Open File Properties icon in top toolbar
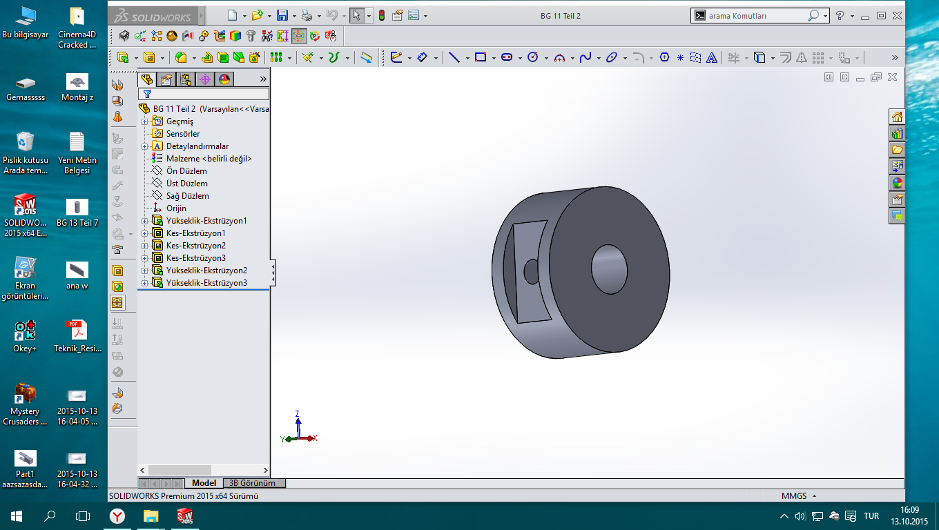 point(398,15)
